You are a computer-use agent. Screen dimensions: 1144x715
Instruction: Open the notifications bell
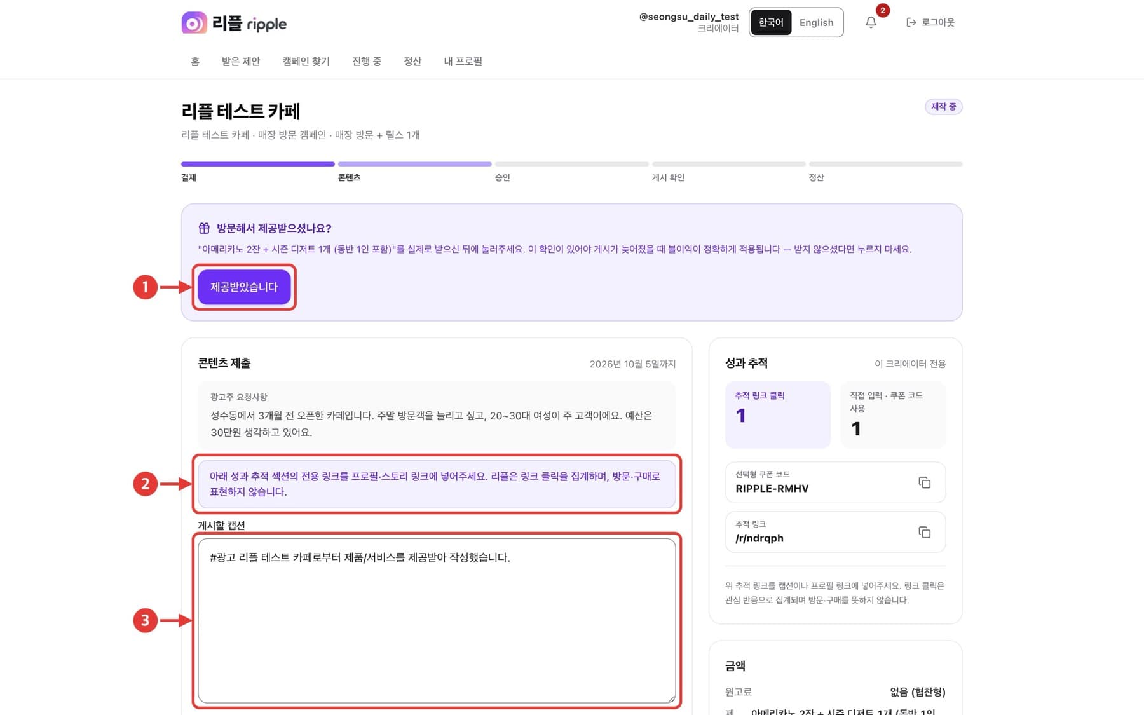click(871, 22)
